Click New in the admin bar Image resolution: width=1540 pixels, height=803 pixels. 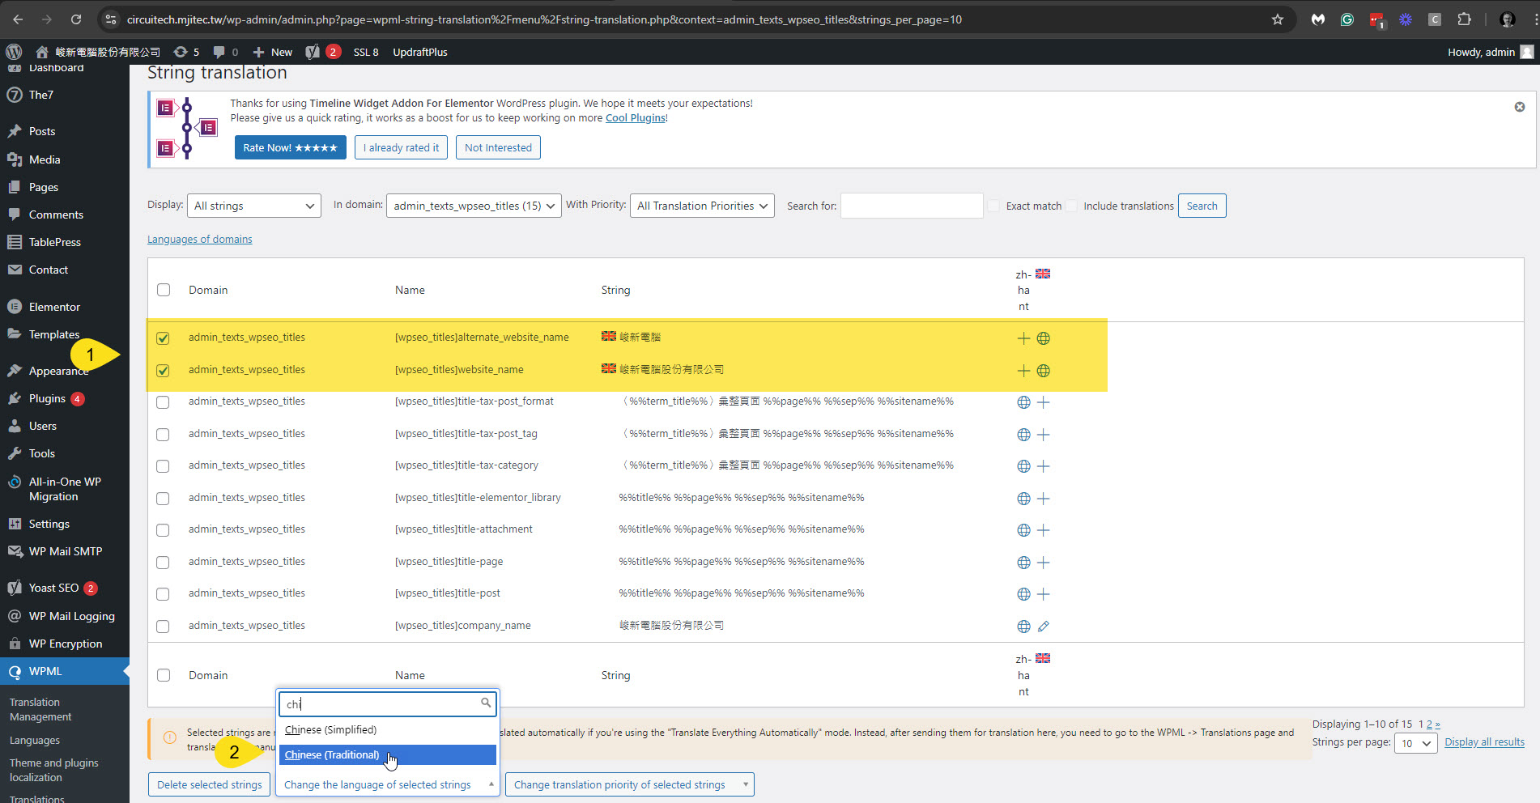273,52
